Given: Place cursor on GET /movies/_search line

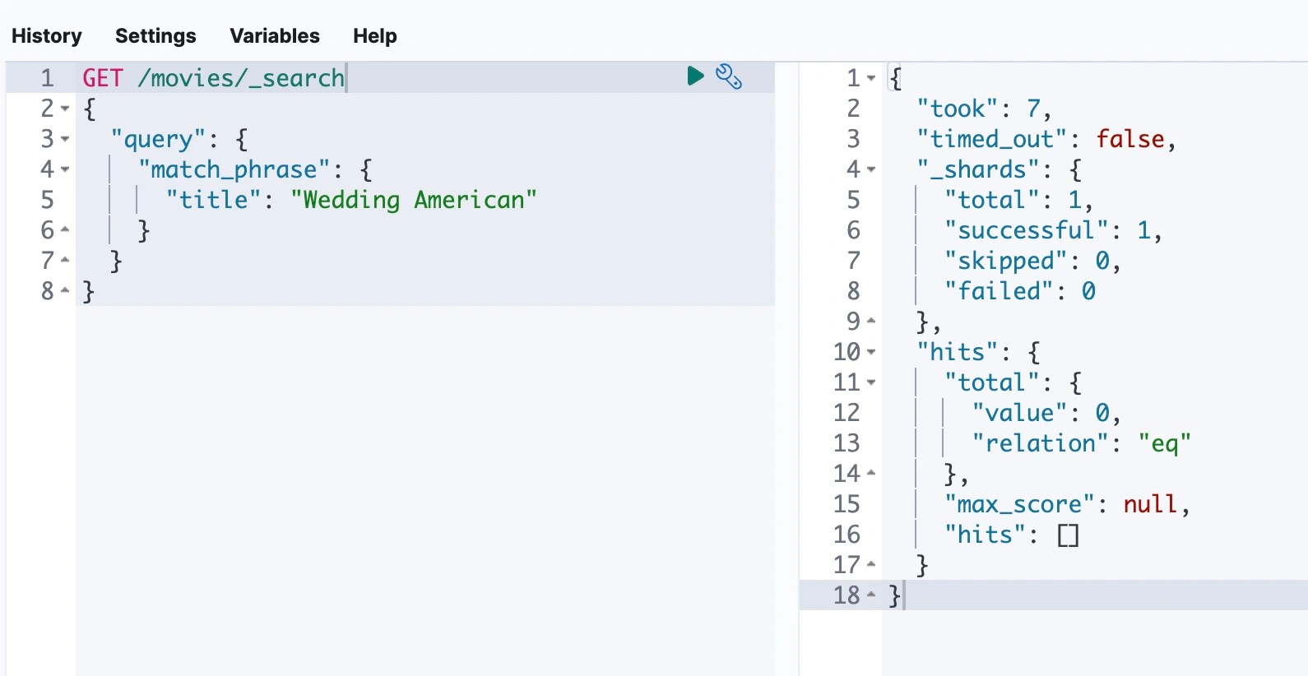Looking at the screenshot, I should coord(213,78).
